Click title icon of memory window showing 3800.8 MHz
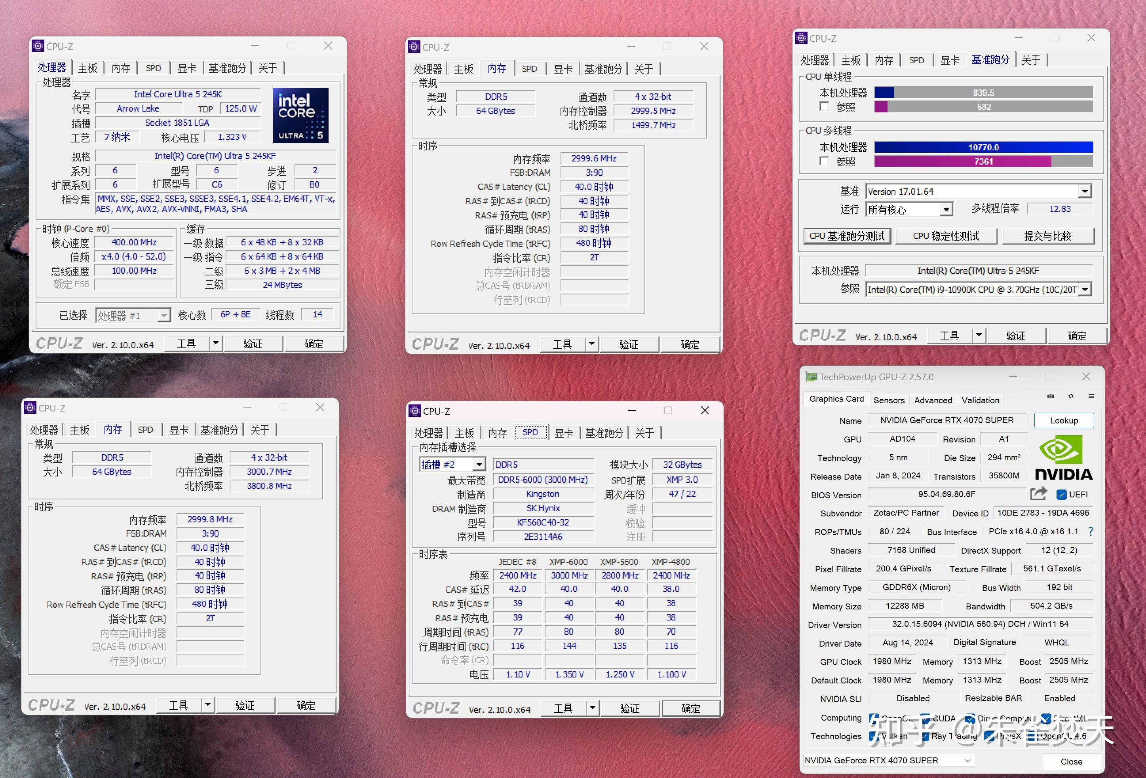This screenshot has width=1146, height=778. pyautogui.click(x=30, y=408)
